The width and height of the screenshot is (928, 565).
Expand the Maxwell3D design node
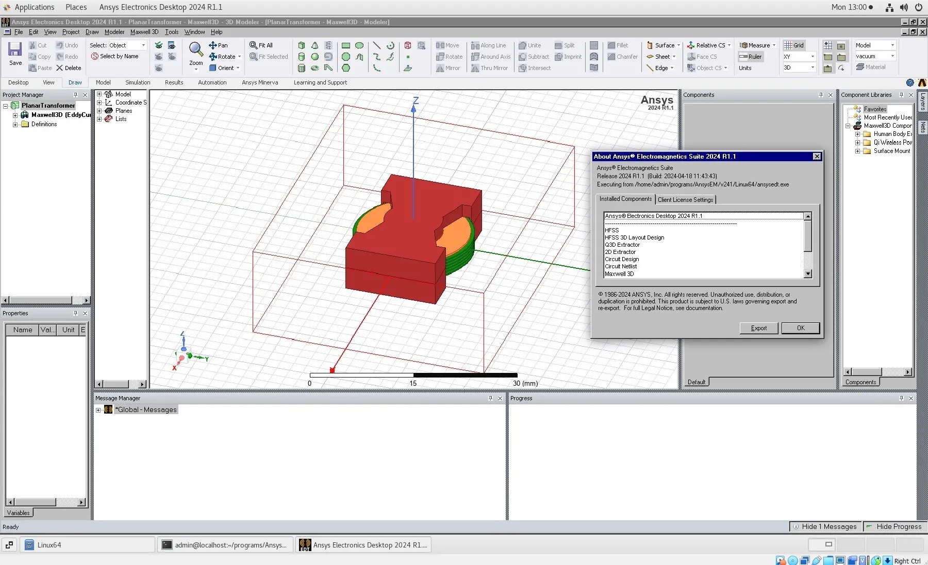(x=15, y=115)
